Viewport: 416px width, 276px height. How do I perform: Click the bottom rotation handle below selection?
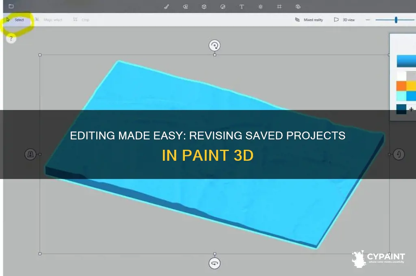point(214,263)
